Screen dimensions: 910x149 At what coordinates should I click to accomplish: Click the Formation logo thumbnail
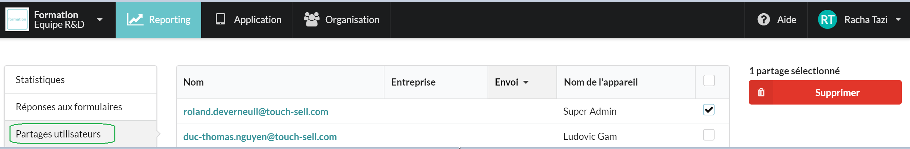[x=17, y=19]
